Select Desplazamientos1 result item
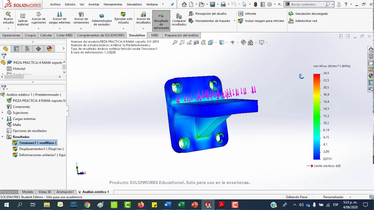 [x=38, y=149]
